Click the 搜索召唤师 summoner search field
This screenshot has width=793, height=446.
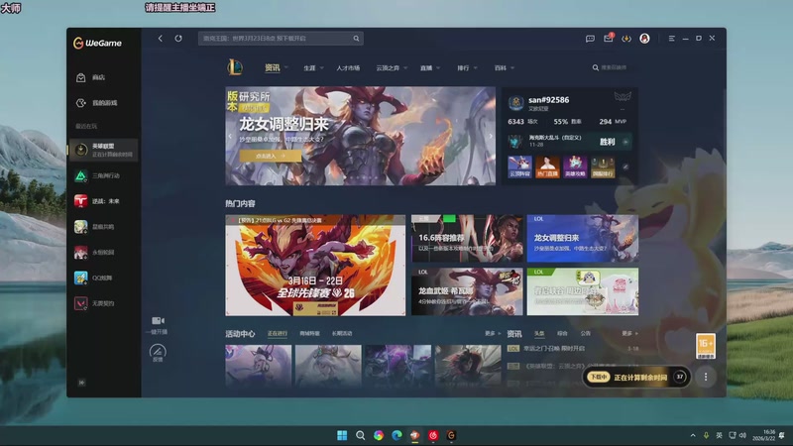point(614,67)
